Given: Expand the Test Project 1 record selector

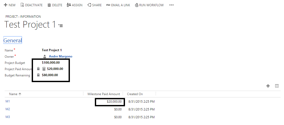Looking at the screenshot, I should tap(61, 25).
